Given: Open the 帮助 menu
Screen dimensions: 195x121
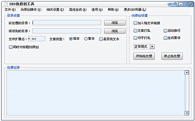Looking at the screenshot, I should pos(113,9).
